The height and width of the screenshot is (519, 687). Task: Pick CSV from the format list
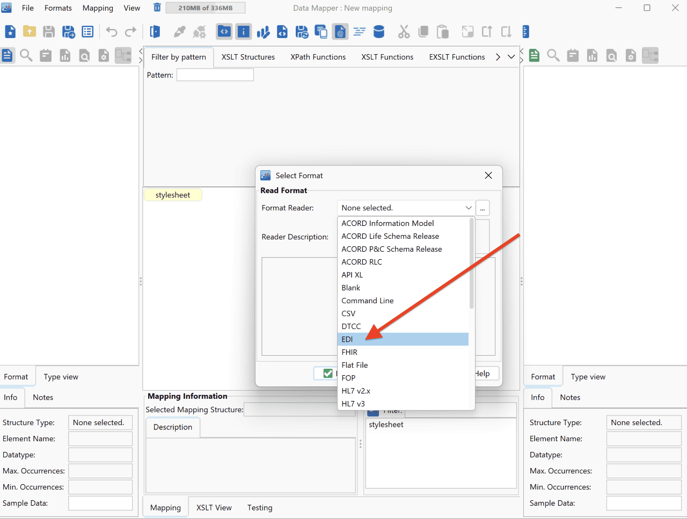[403, 313]
